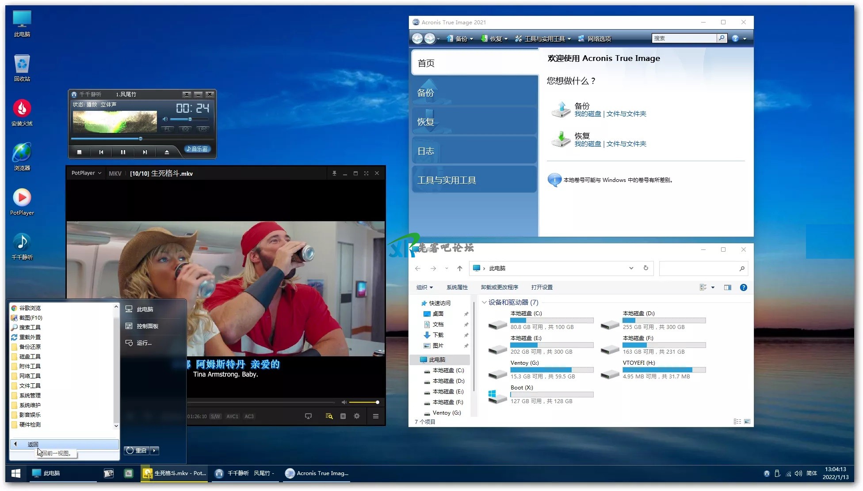This screenshot has width=863, height=491.
Task: Toggle the LRC lyrics panel in TTPlayer
Action: [203, 129]
